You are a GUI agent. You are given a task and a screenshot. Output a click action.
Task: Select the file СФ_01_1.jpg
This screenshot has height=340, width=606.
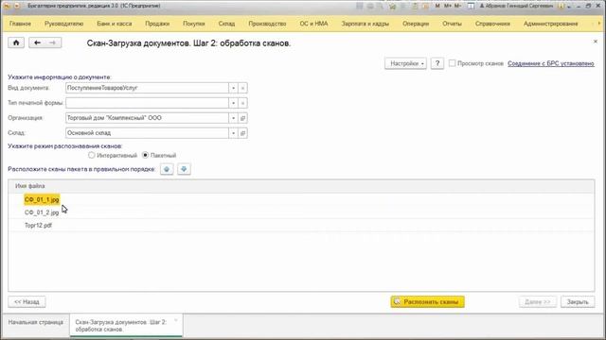tap(42, 199)
